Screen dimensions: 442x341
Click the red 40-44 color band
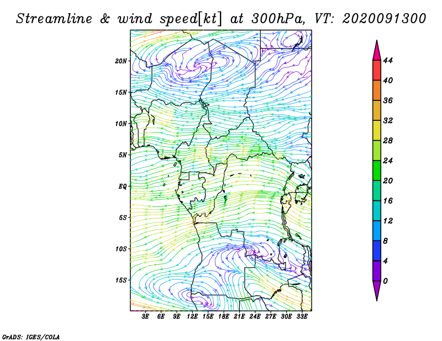(x=377, y=71)
